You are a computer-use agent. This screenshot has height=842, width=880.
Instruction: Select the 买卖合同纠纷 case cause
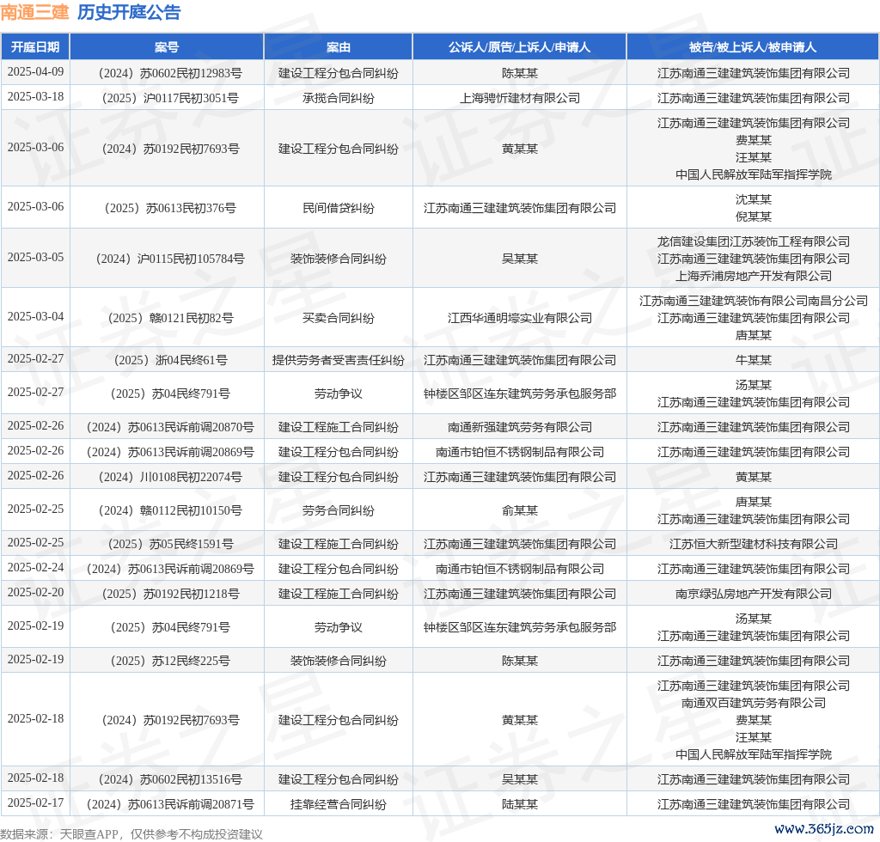tap(339, 318)
